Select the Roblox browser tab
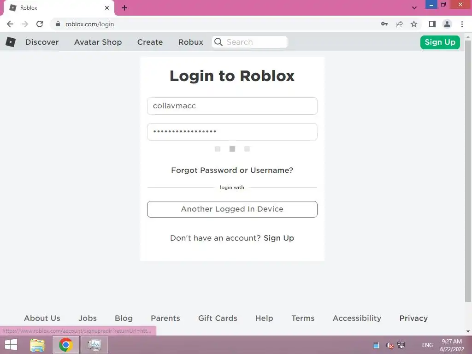The height and width of the screenshot is (354, 472). point(59,8)
